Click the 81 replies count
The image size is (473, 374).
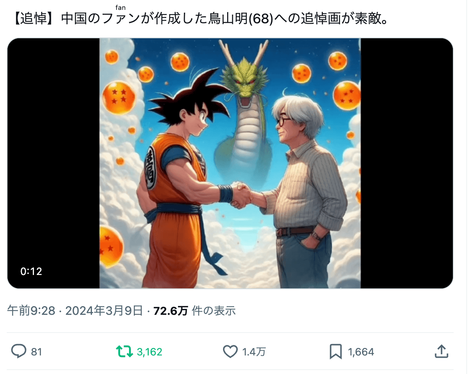pos(36,352)
